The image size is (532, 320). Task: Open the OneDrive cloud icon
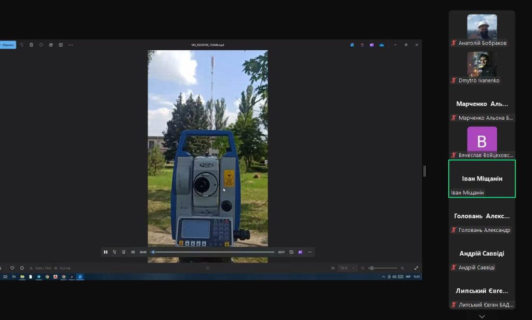click(x=382, y=45)
